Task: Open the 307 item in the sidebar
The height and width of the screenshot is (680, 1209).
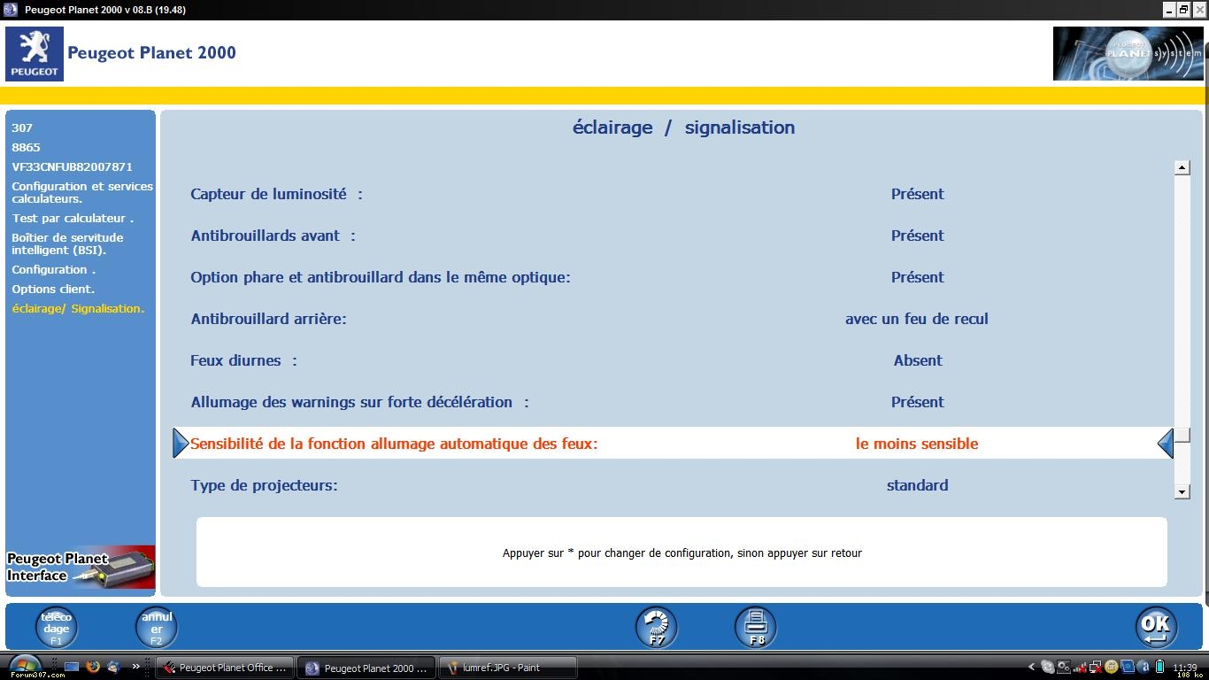Action: click(22, 127)
